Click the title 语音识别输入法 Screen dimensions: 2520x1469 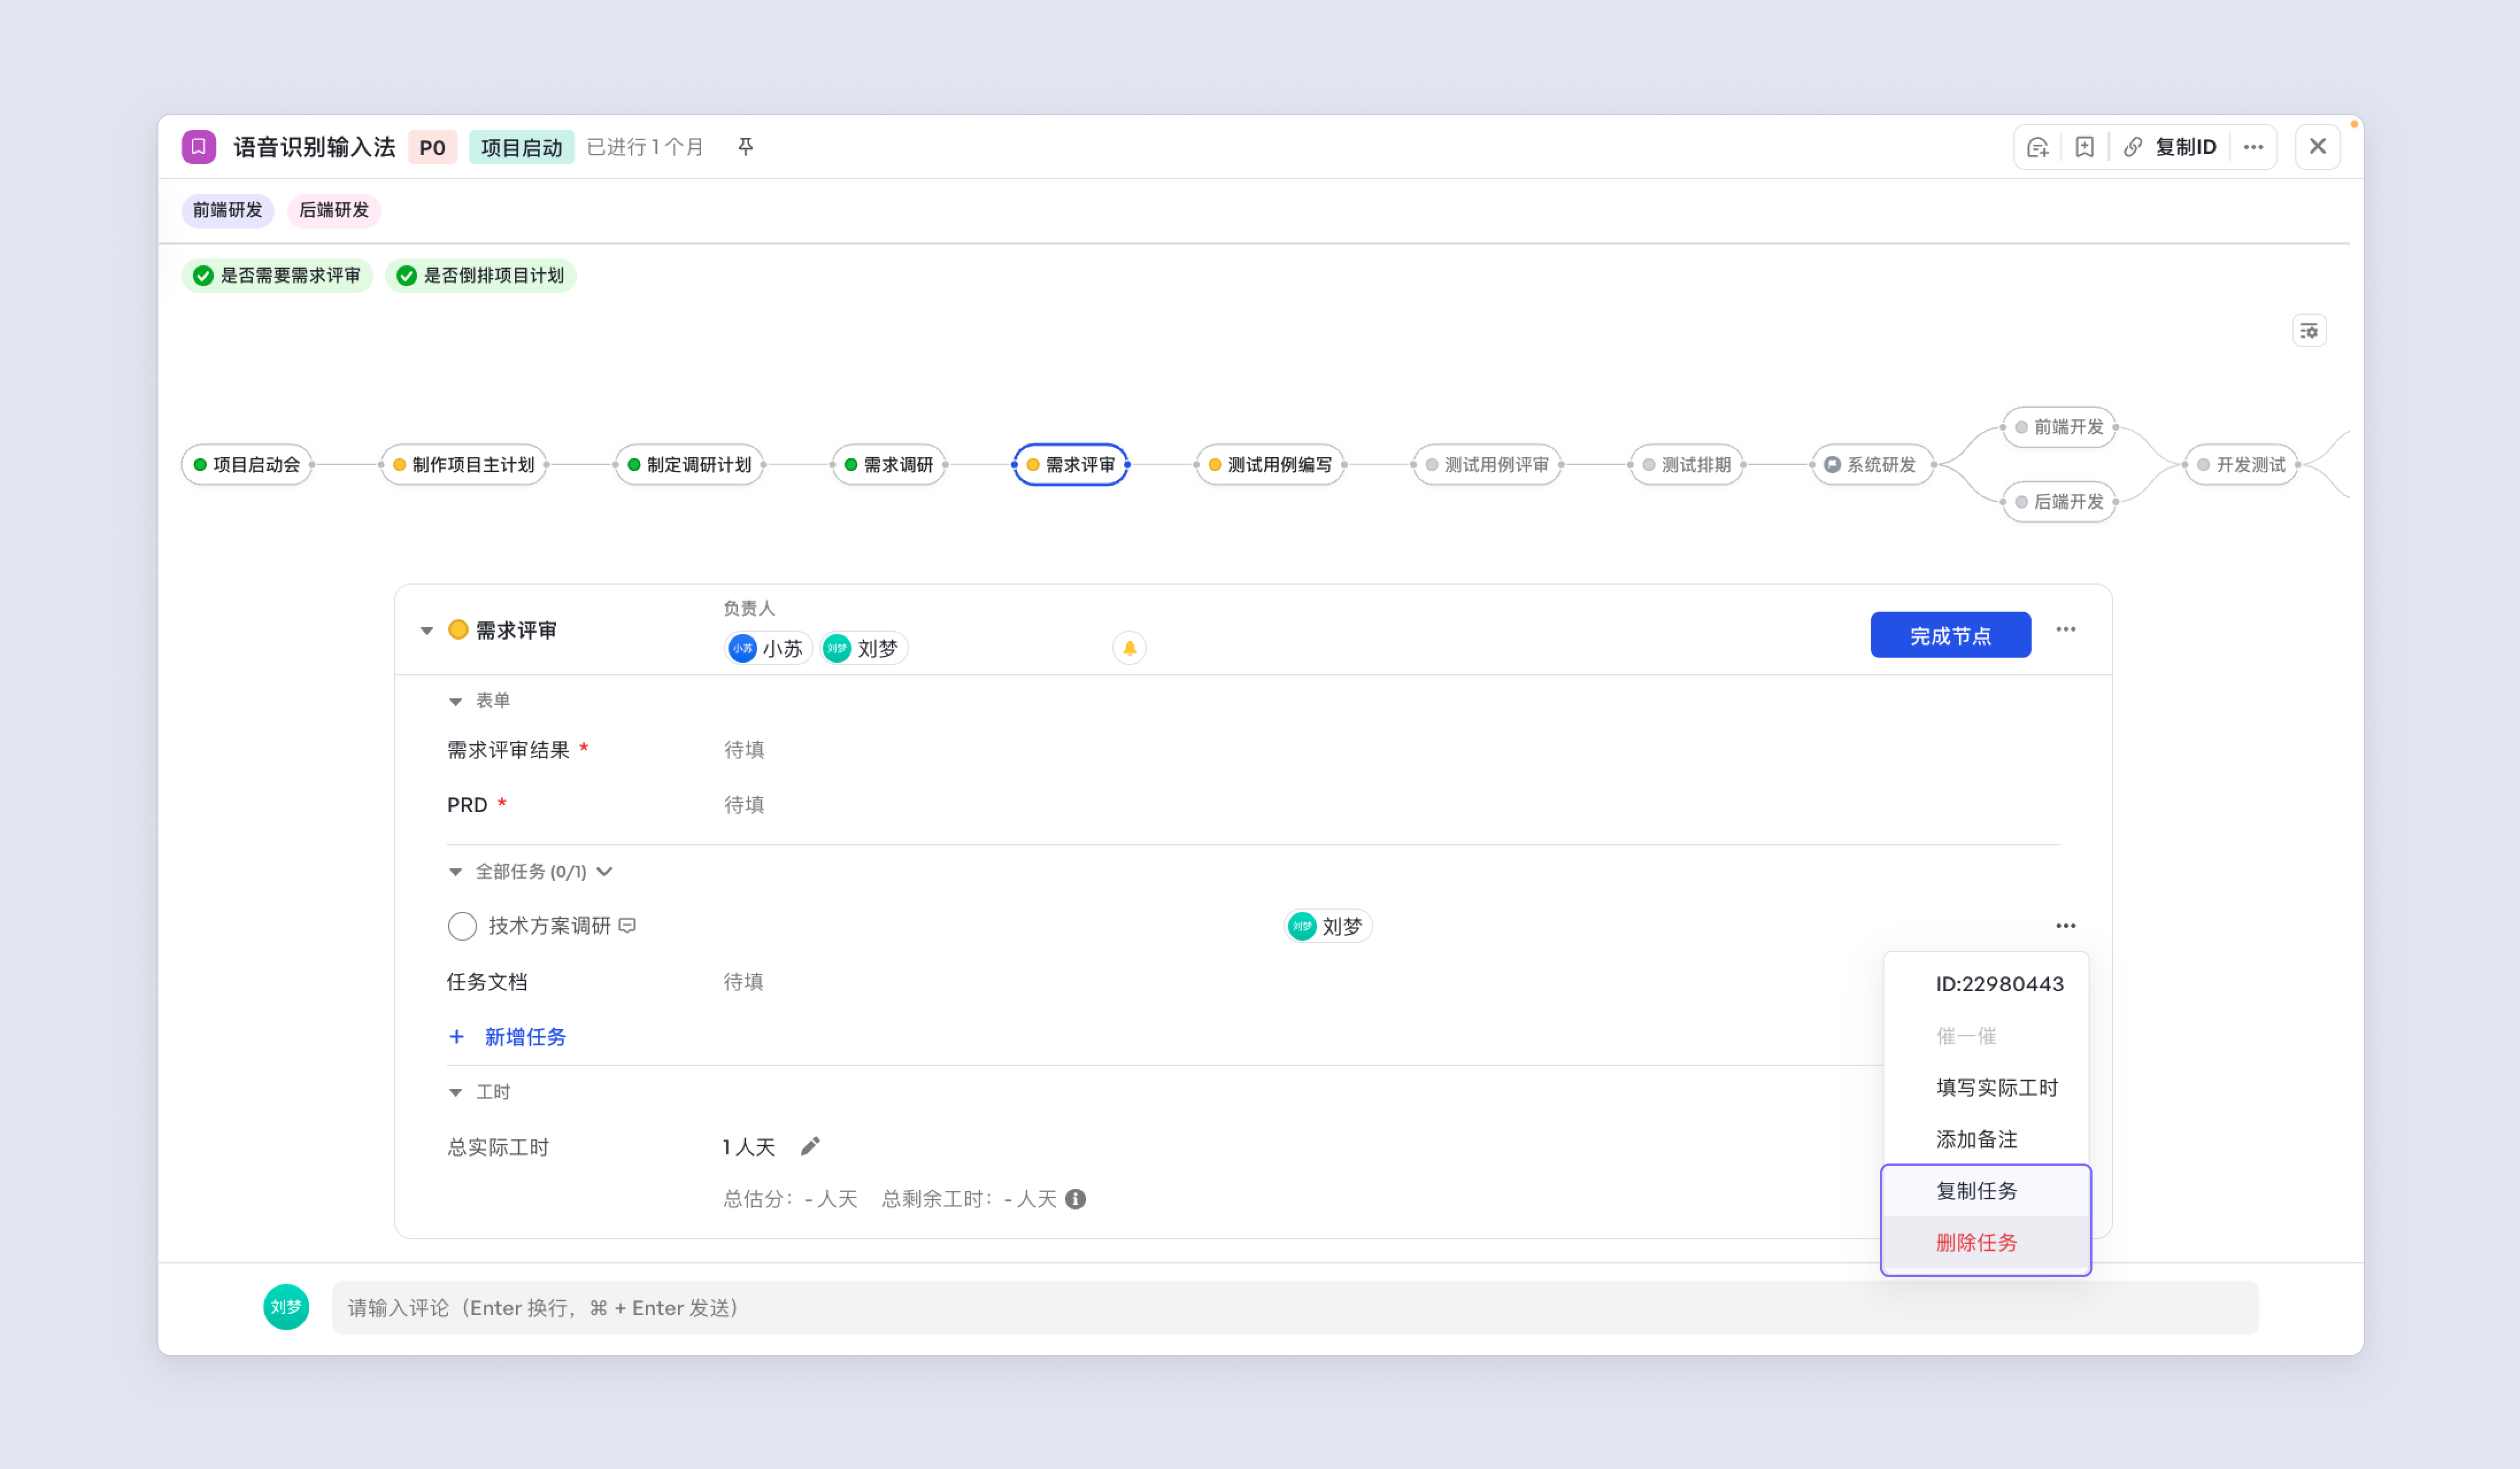pos(315,147)
